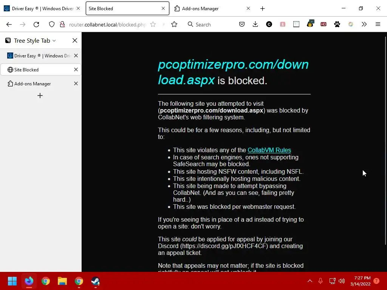Click the pcoptimizerpro.com/download.aspx heading
387x290 pixels.
pyautogui.click(x=233, y=72)
